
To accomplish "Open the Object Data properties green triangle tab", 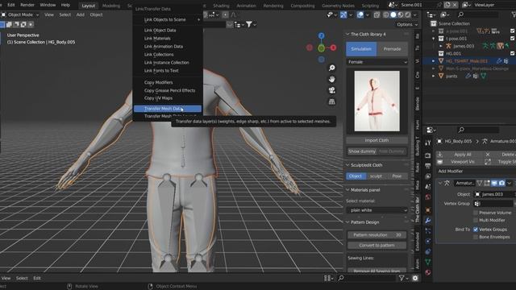I will pos(428,262).
